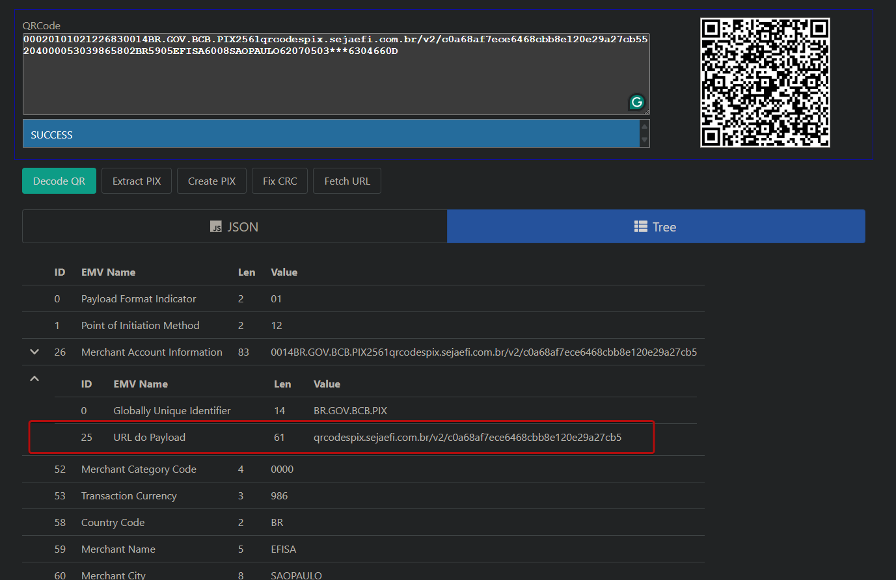Click the EMV Name header of main table
Image resolution: width=896 pixels, height=580 pixels.
108,272
